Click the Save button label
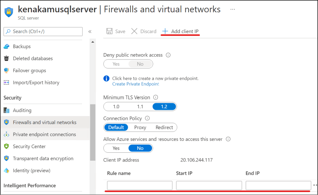This screenshot has height=195, width=318. (120, 31)
